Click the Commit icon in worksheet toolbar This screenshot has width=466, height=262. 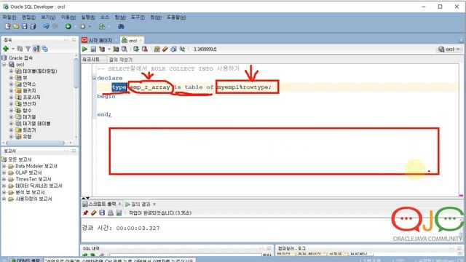(136, 49)
